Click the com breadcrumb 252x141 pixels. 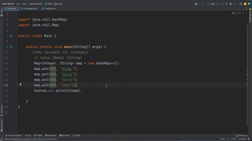(x=24, y=4)
